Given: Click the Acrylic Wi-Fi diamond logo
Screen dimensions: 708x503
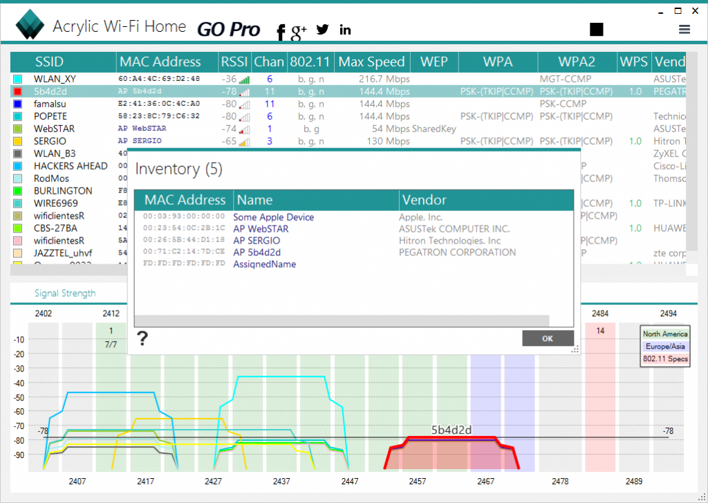Looking at the screenshot, I should tap(30, 24).
